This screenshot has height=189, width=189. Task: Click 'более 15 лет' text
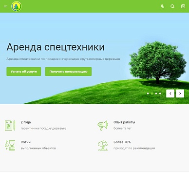[123, 128]
